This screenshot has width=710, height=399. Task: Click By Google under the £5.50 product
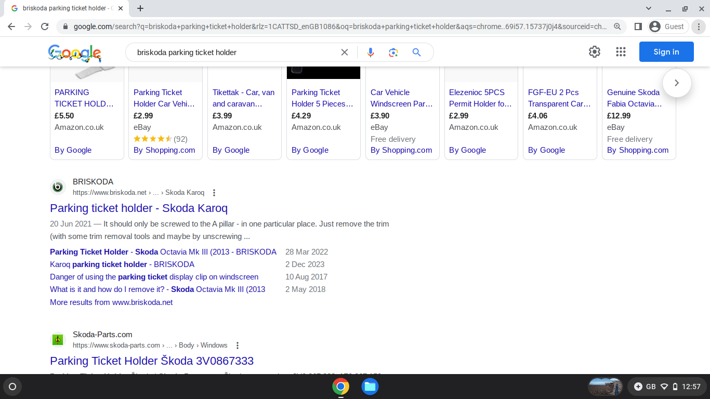coord(73,150)
